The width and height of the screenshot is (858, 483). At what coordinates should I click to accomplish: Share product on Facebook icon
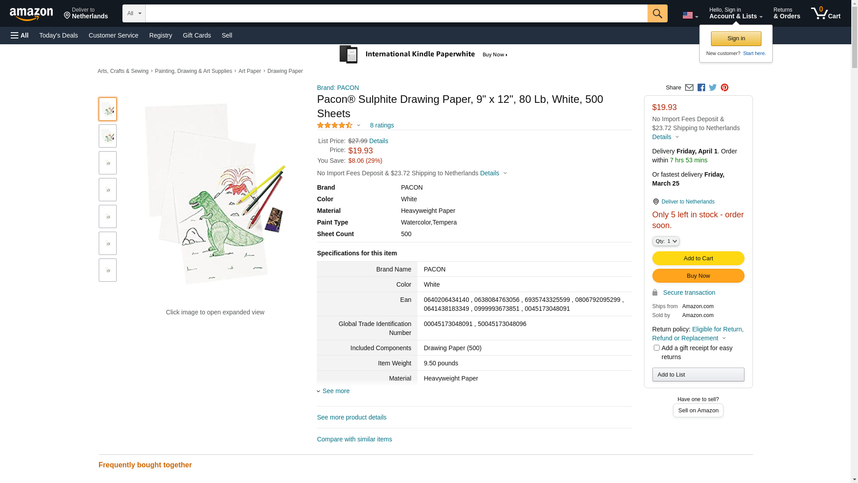pyautogui.click(x=701, y=88)
